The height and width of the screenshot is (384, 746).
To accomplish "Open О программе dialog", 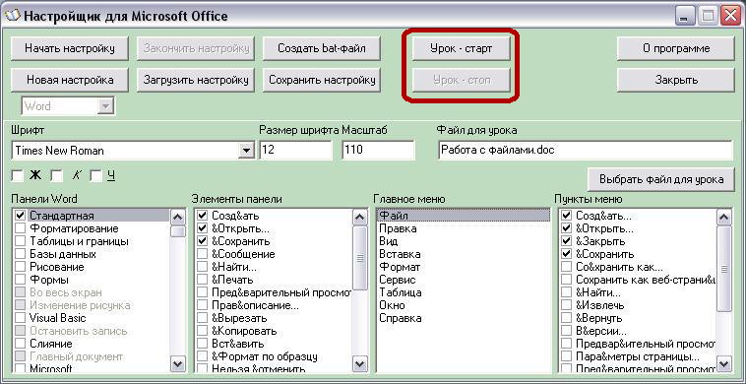I will pos(676,48).
